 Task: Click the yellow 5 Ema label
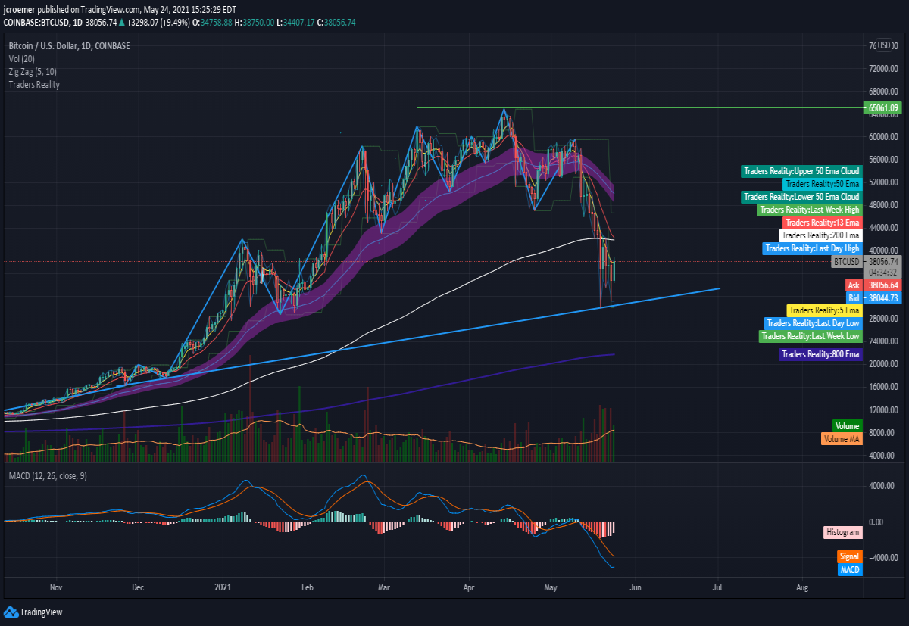click(824, 310)
